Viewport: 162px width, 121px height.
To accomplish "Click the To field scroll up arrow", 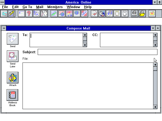I will coord(85,35).
